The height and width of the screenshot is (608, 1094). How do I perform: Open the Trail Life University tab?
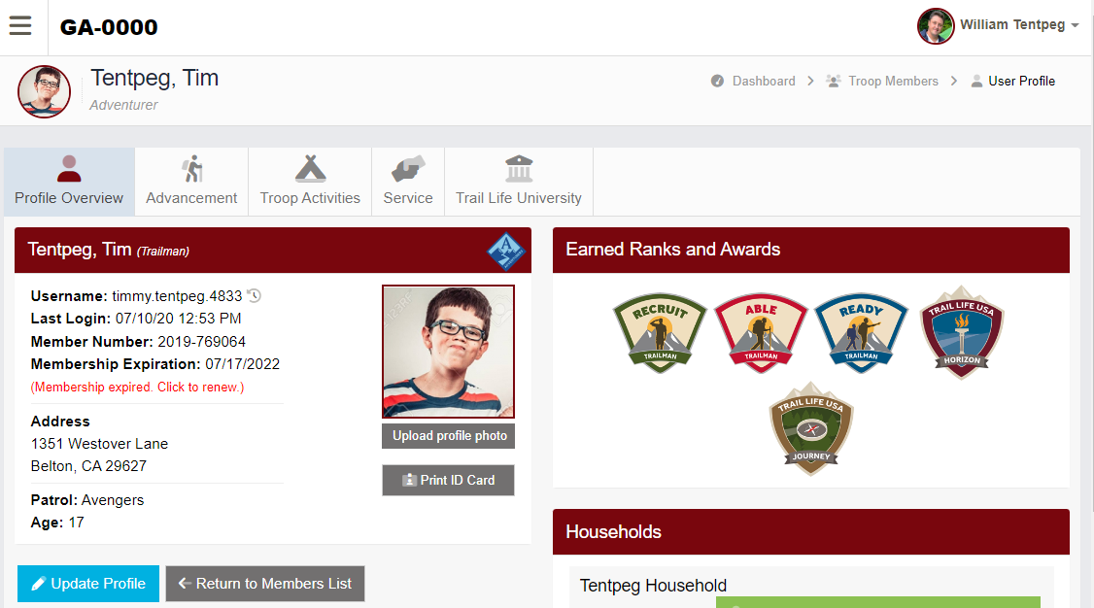point(519,182)
